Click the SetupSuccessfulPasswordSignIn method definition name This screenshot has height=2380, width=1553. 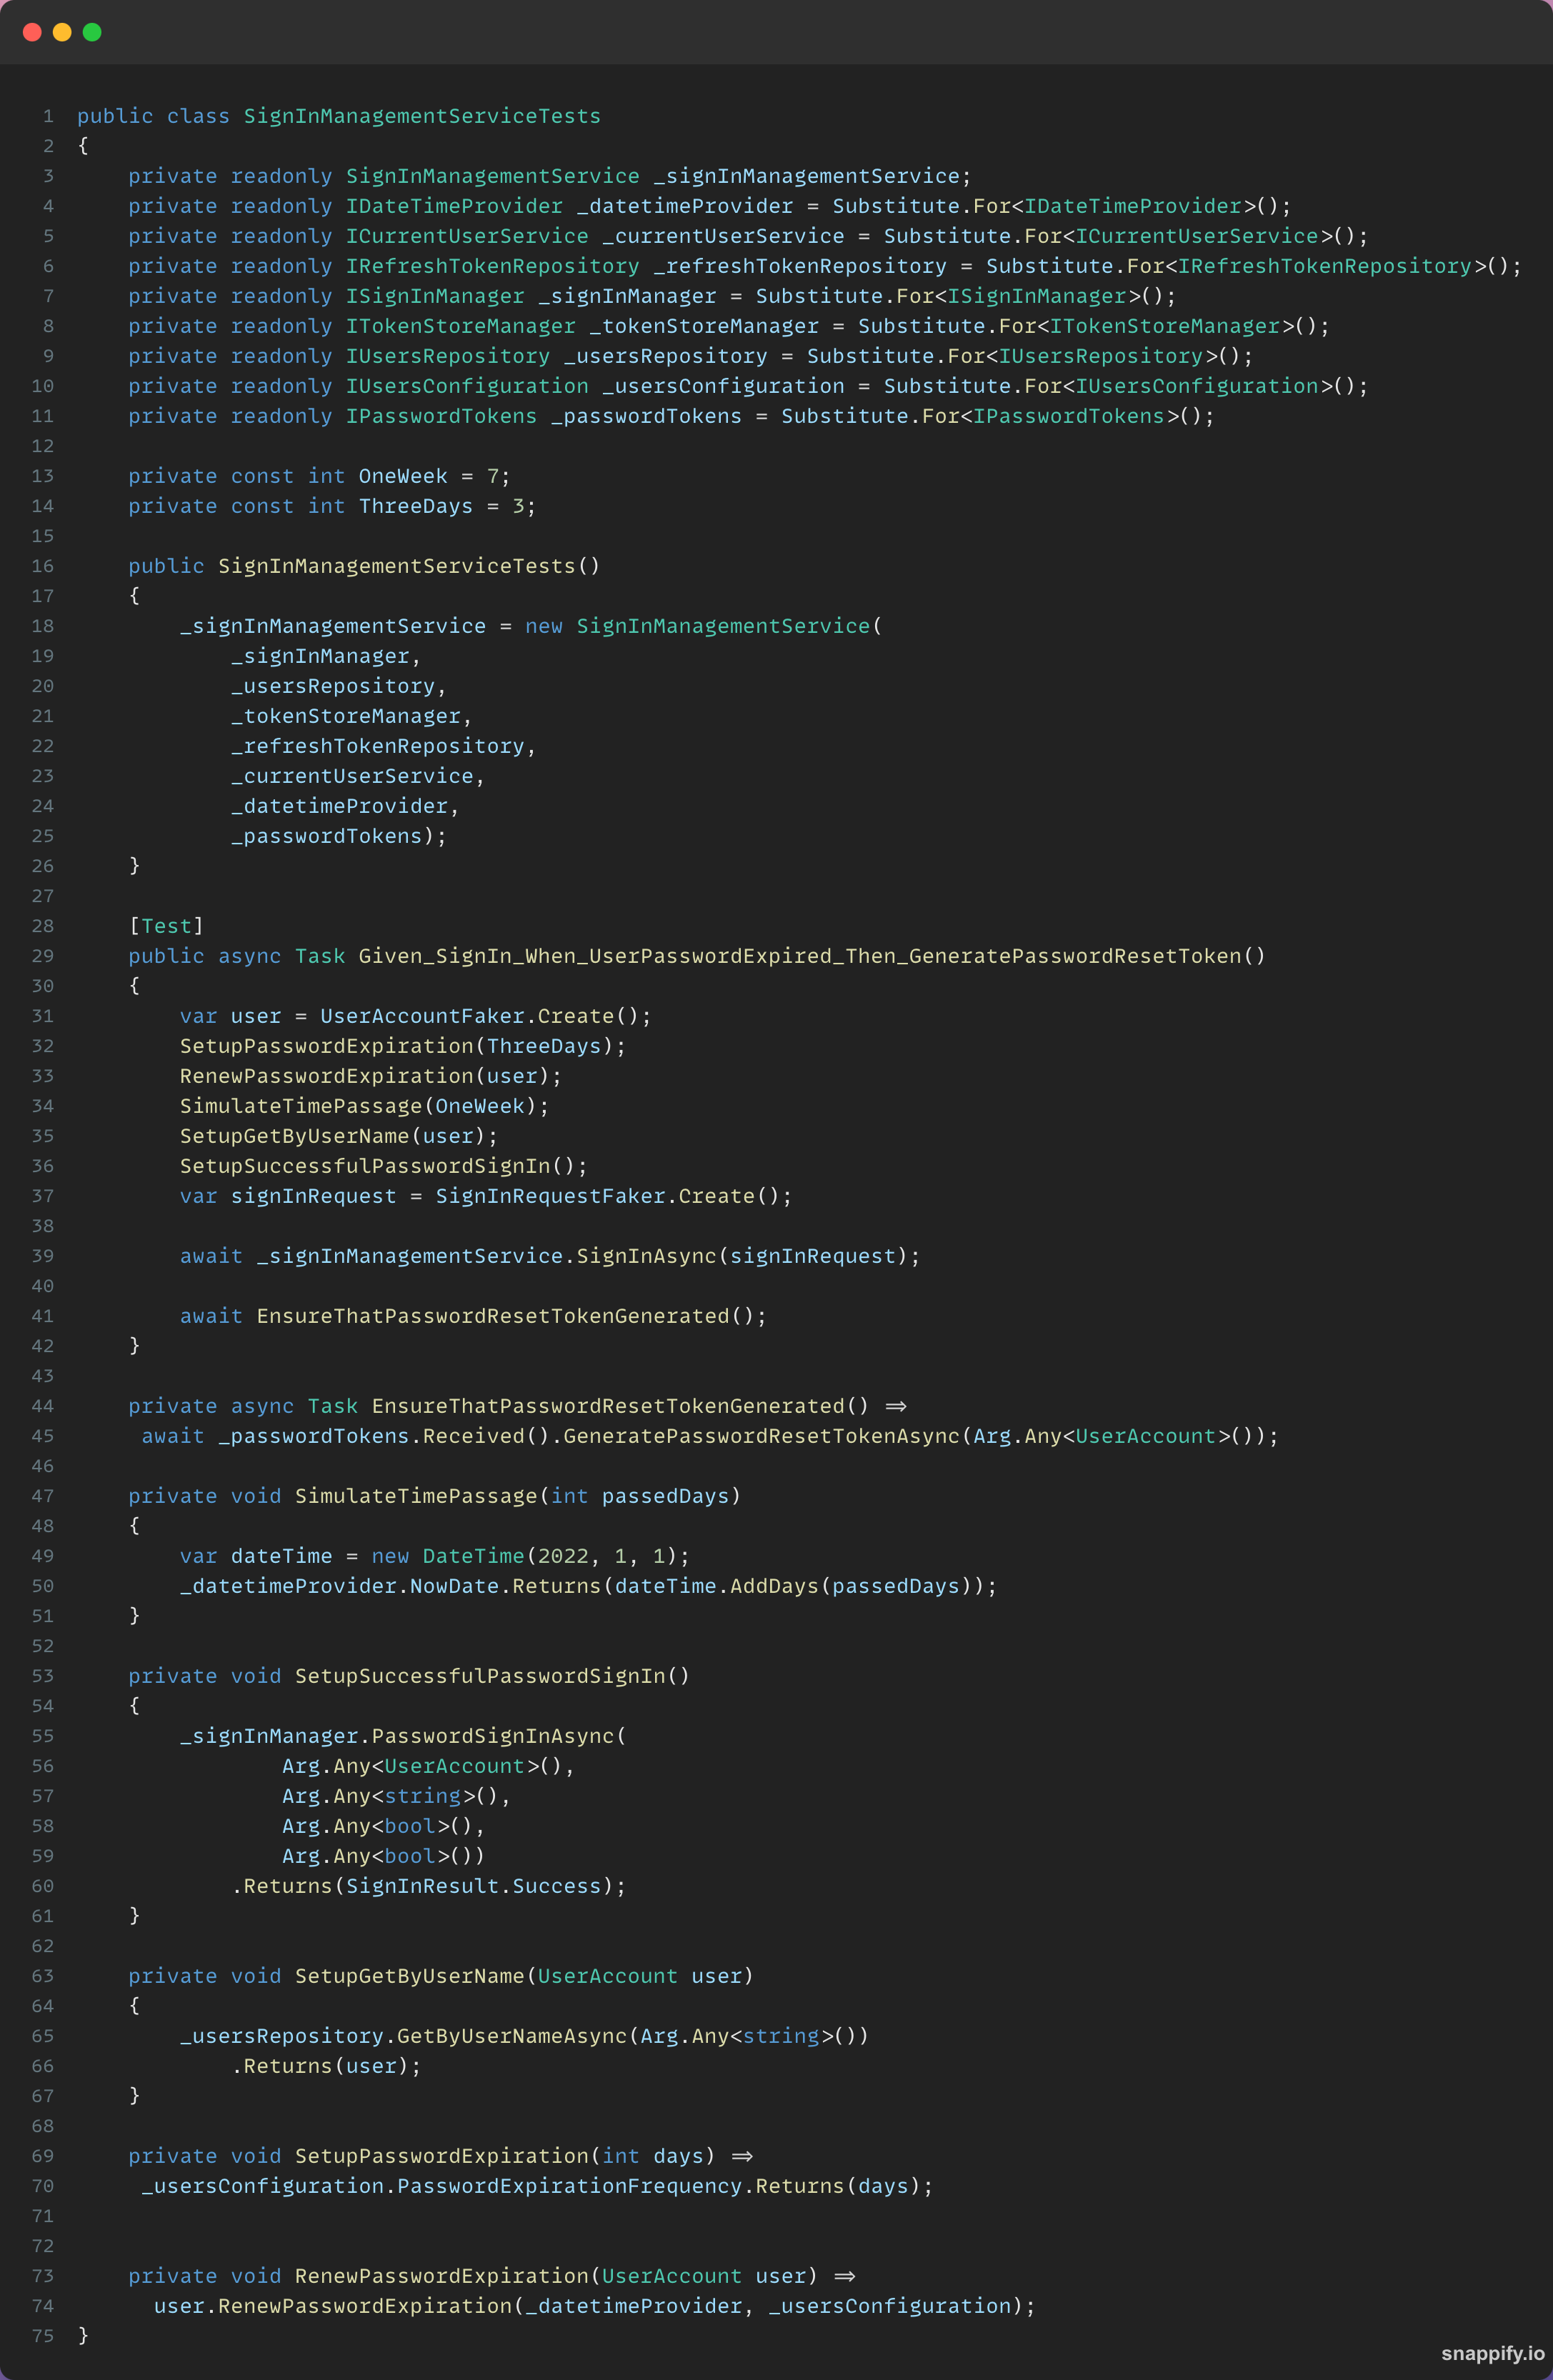480,1676
